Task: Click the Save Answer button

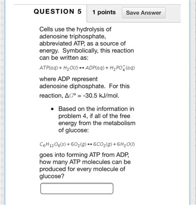Action: (x=143, y=13)
